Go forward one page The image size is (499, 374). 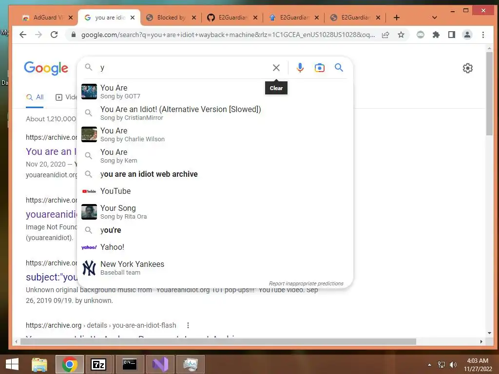click(x=38, y=35)
